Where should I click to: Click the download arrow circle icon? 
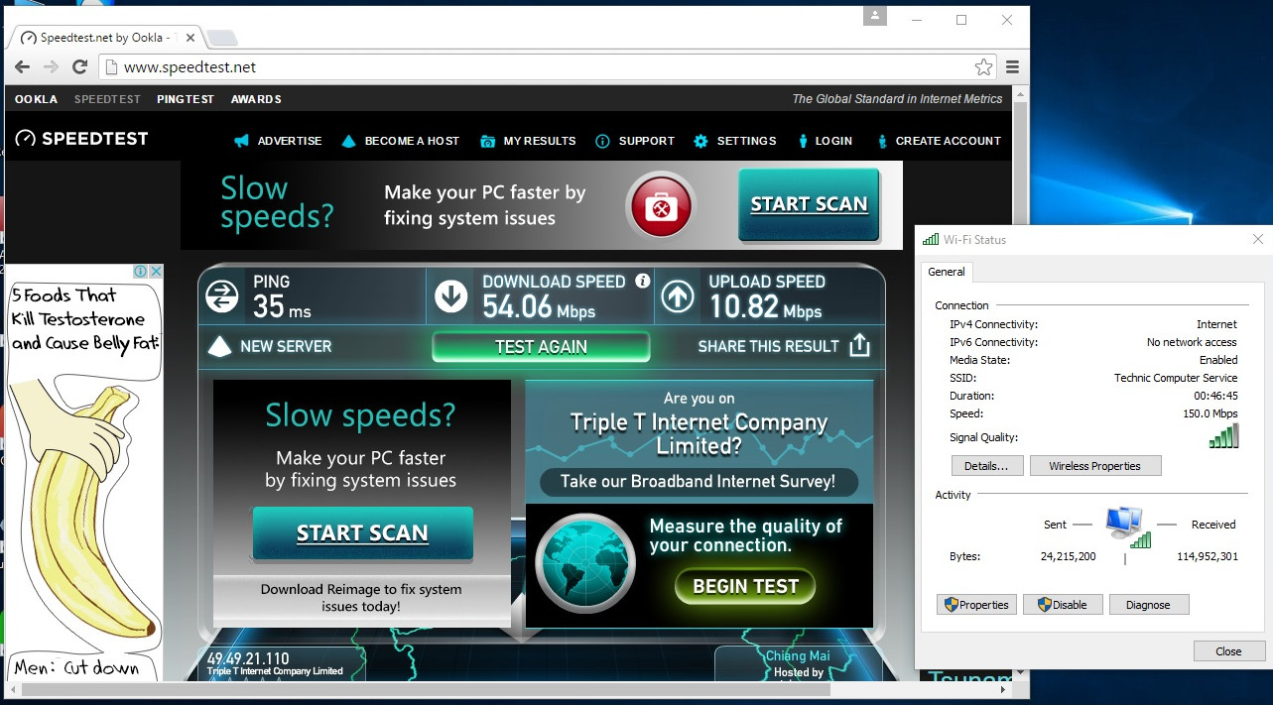pyautogui.click(x=451, y=296)
